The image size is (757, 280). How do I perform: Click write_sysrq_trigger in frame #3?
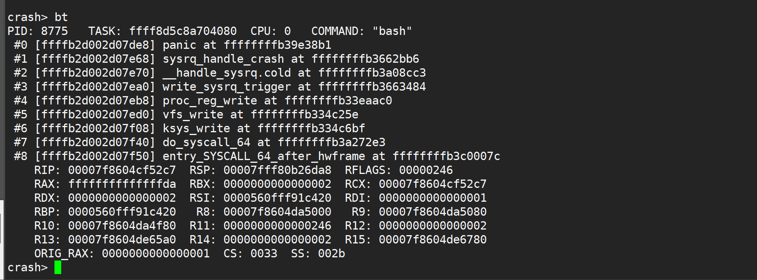pyautogui.click(x=227, y=87)
